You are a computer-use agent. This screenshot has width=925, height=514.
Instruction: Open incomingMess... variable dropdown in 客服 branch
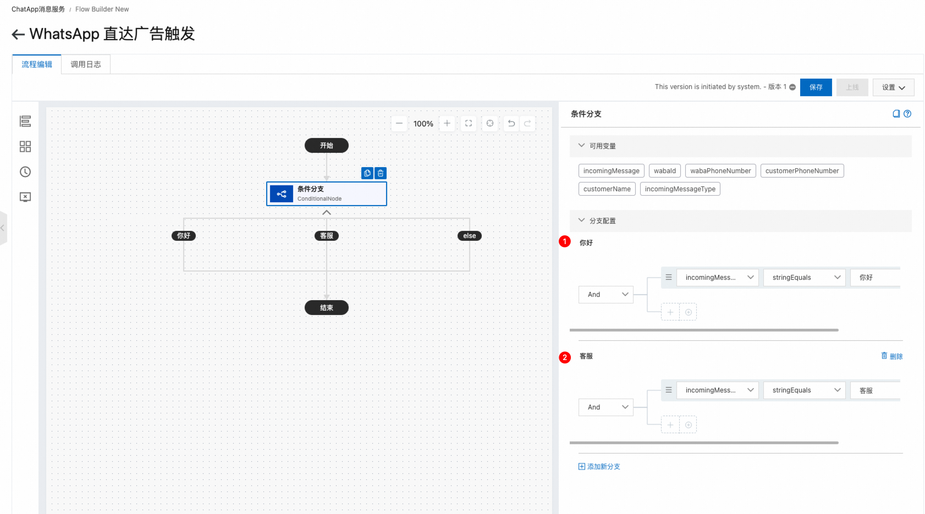718,390
